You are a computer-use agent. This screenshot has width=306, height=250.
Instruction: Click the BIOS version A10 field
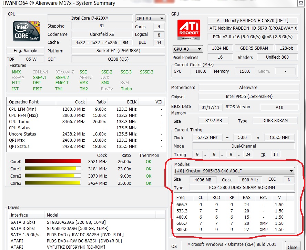pos(279,108)
